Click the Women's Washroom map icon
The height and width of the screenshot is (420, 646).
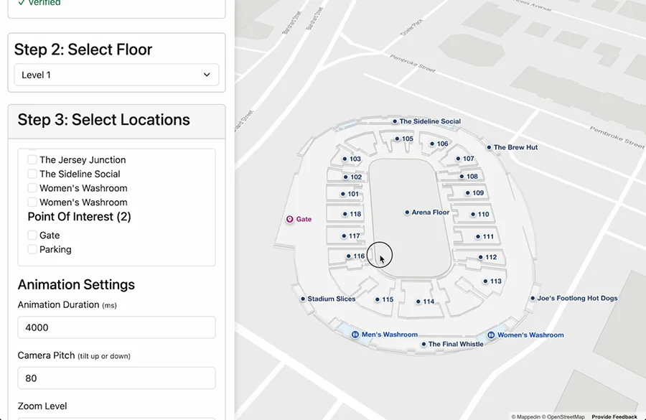click(491, 335)
